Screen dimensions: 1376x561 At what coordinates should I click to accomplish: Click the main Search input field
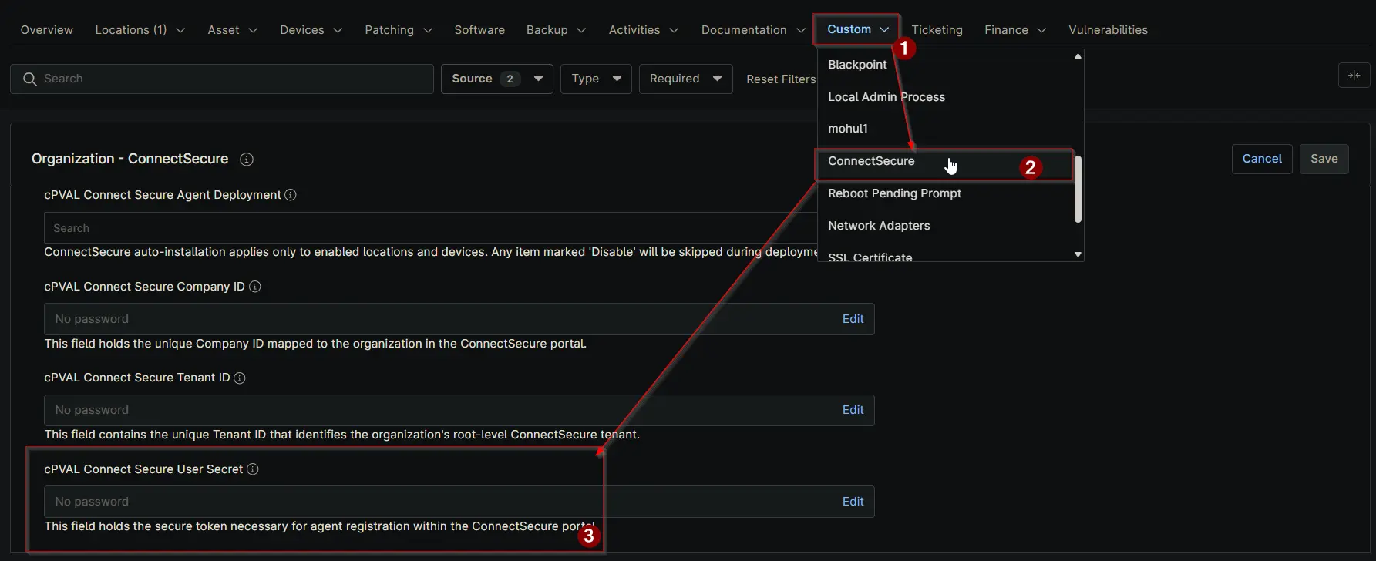pyautogui.click(x=231, y=79)
